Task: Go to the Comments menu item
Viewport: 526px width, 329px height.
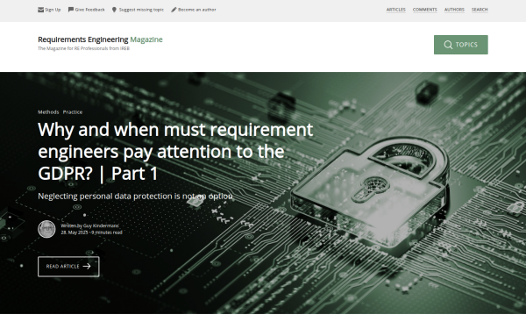Action: click(x=424, y=10)
